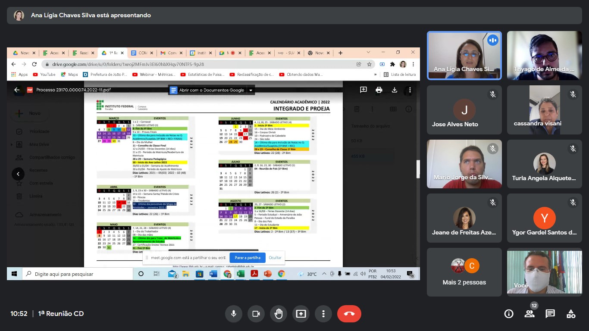
Task: Open the chat panel
Action: point(550,314)
